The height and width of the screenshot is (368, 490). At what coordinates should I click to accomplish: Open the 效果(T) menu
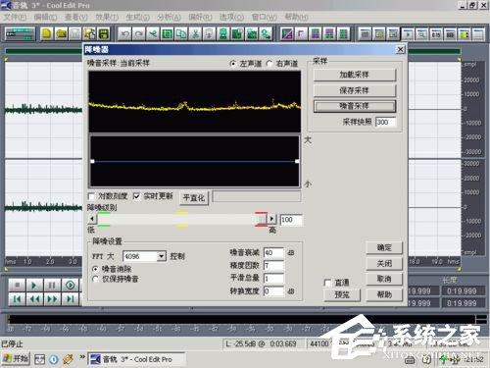[x=107, y=17]
